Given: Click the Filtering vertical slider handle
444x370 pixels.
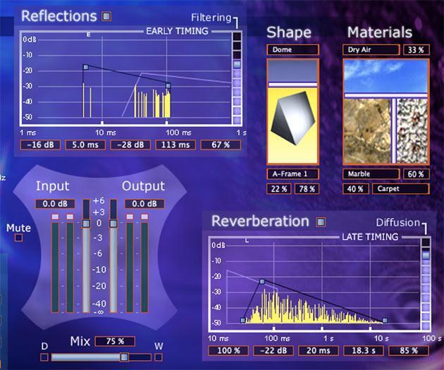Looking at the screenshot, I should [x=237, y=65].
